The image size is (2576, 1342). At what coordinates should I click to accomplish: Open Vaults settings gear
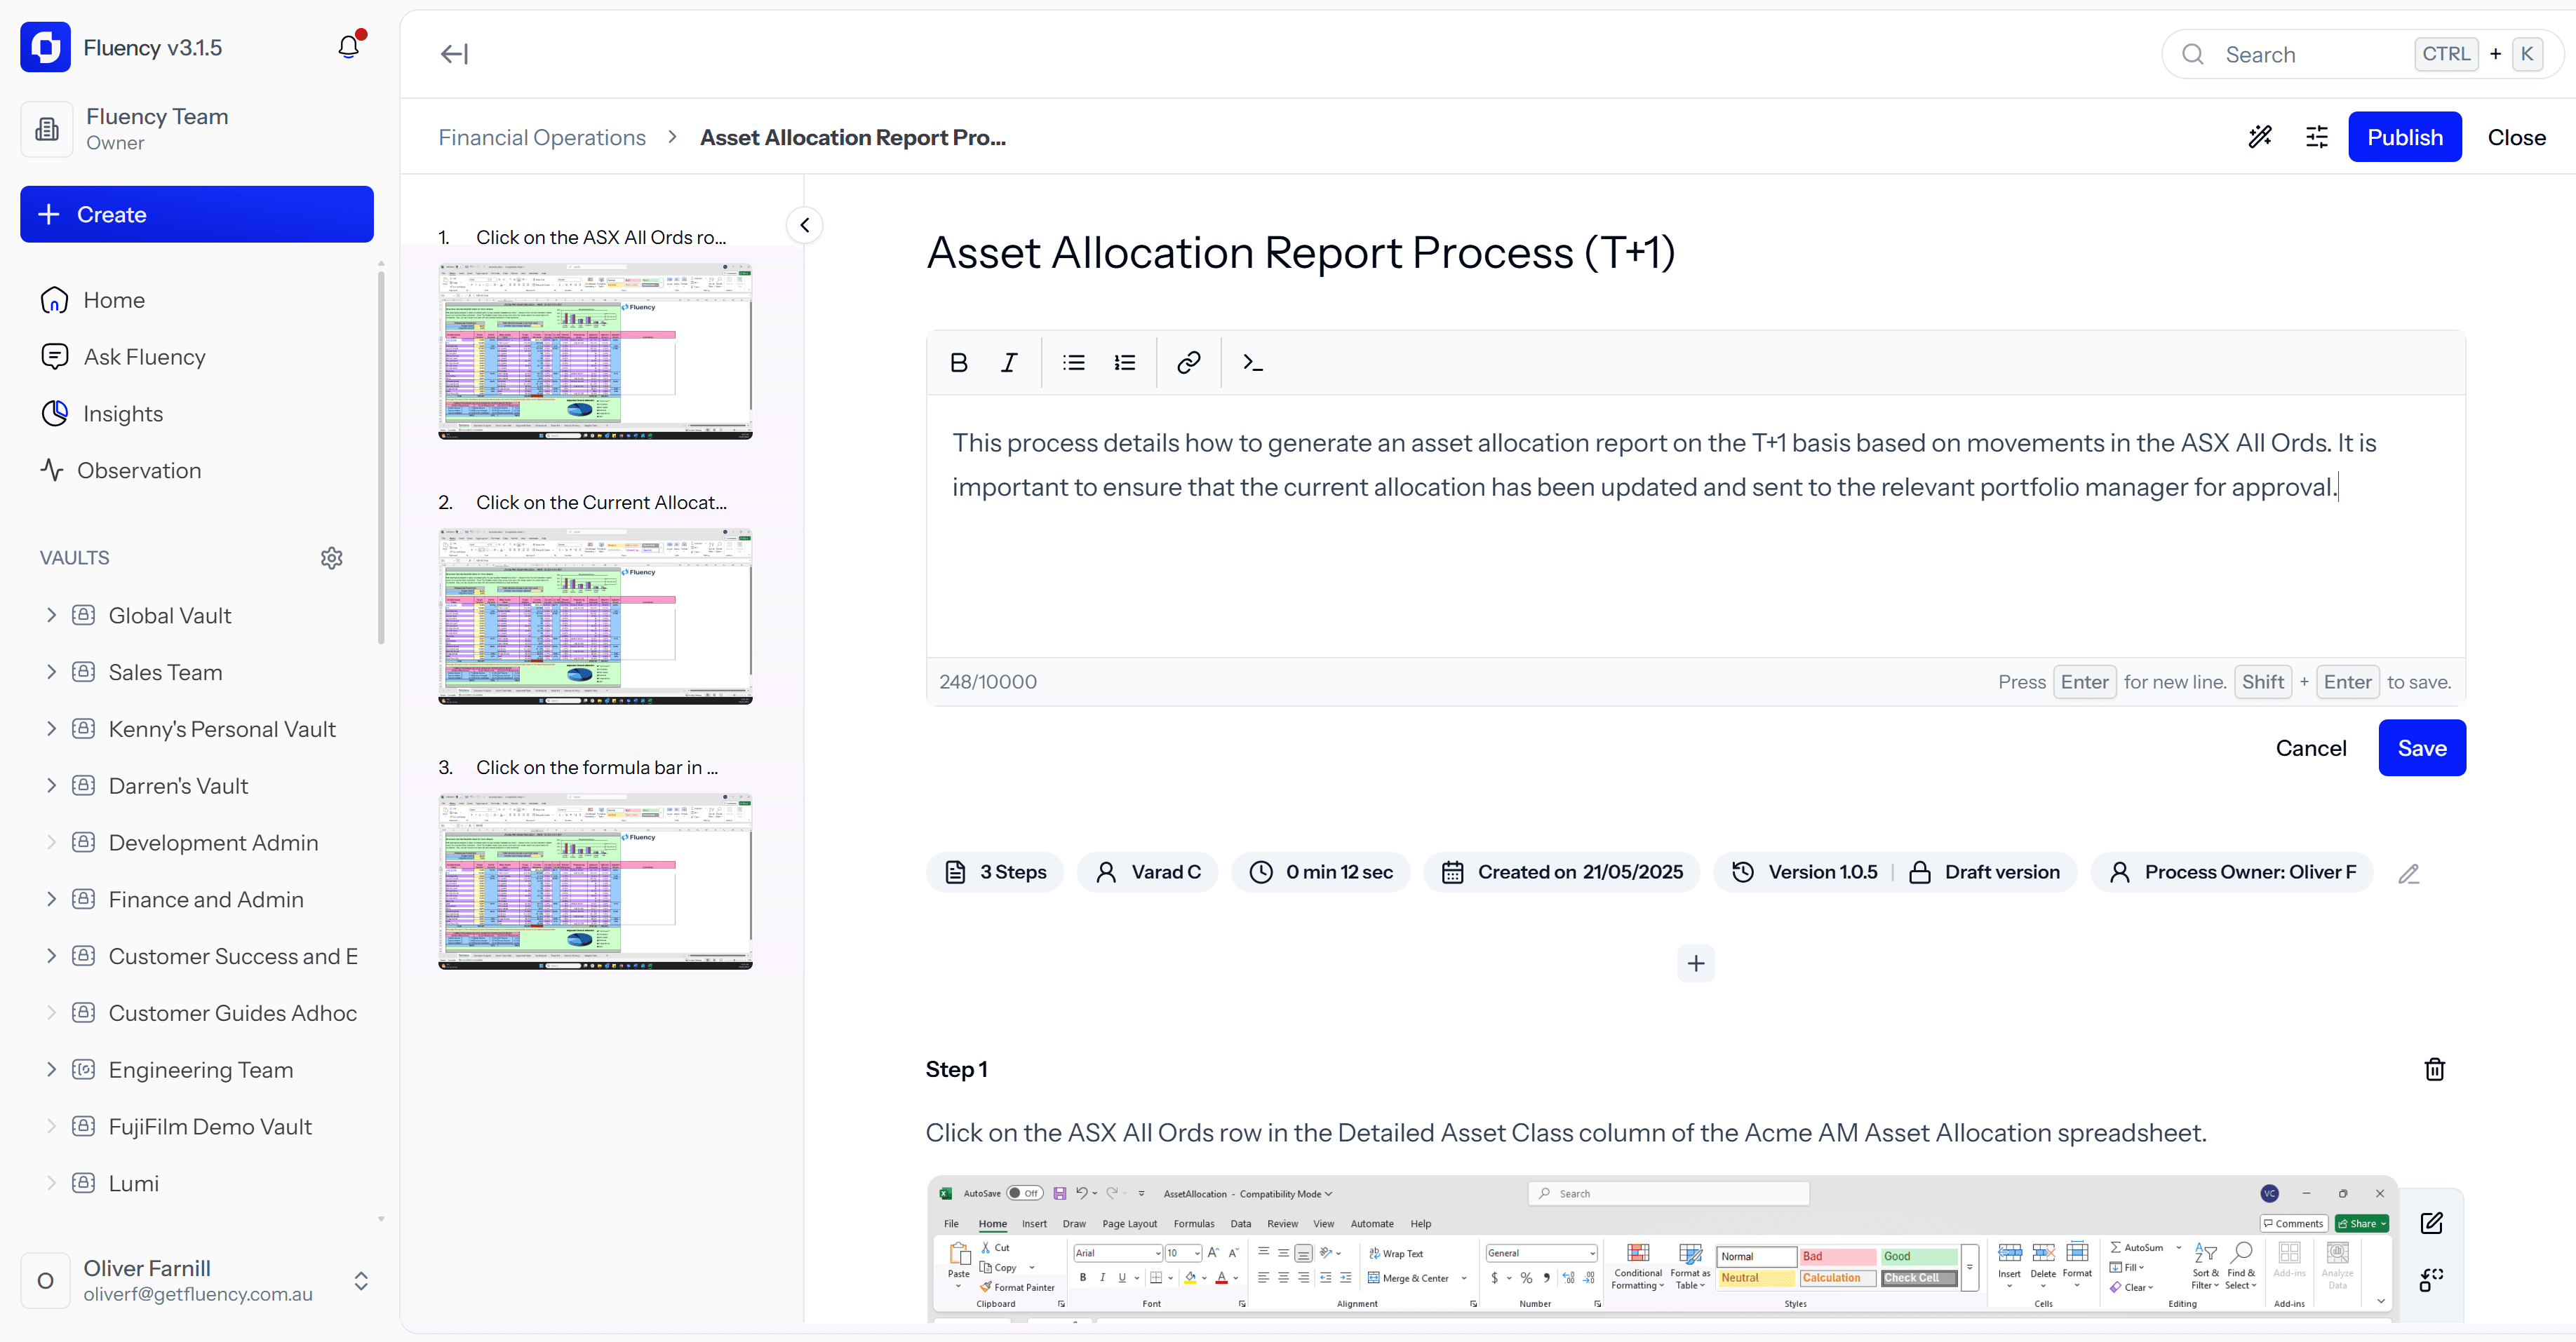tap(332, 557)
